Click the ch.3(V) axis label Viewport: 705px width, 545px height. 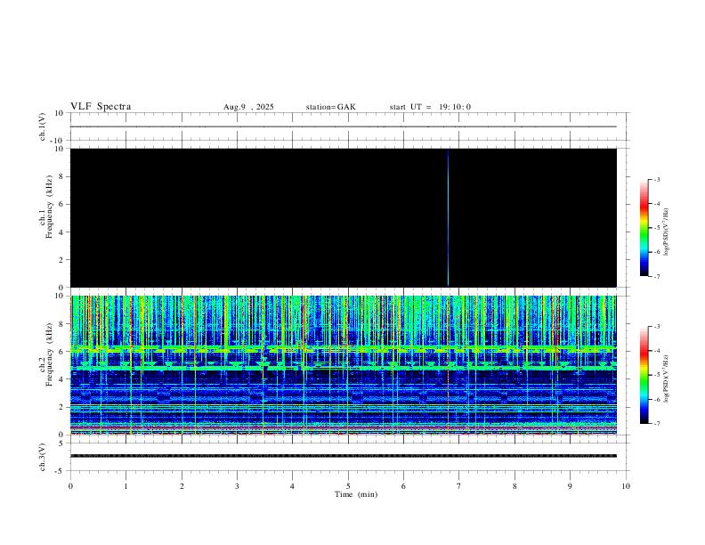(x=42, y=455)
